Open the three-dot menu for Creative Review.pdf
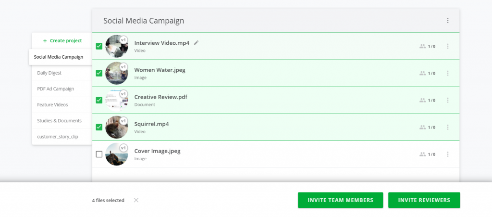Viewport: 492px width, 217px height. [x=448, y=101]
